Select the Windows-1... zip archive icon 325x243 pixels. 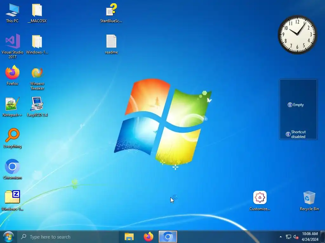point(12,201)
